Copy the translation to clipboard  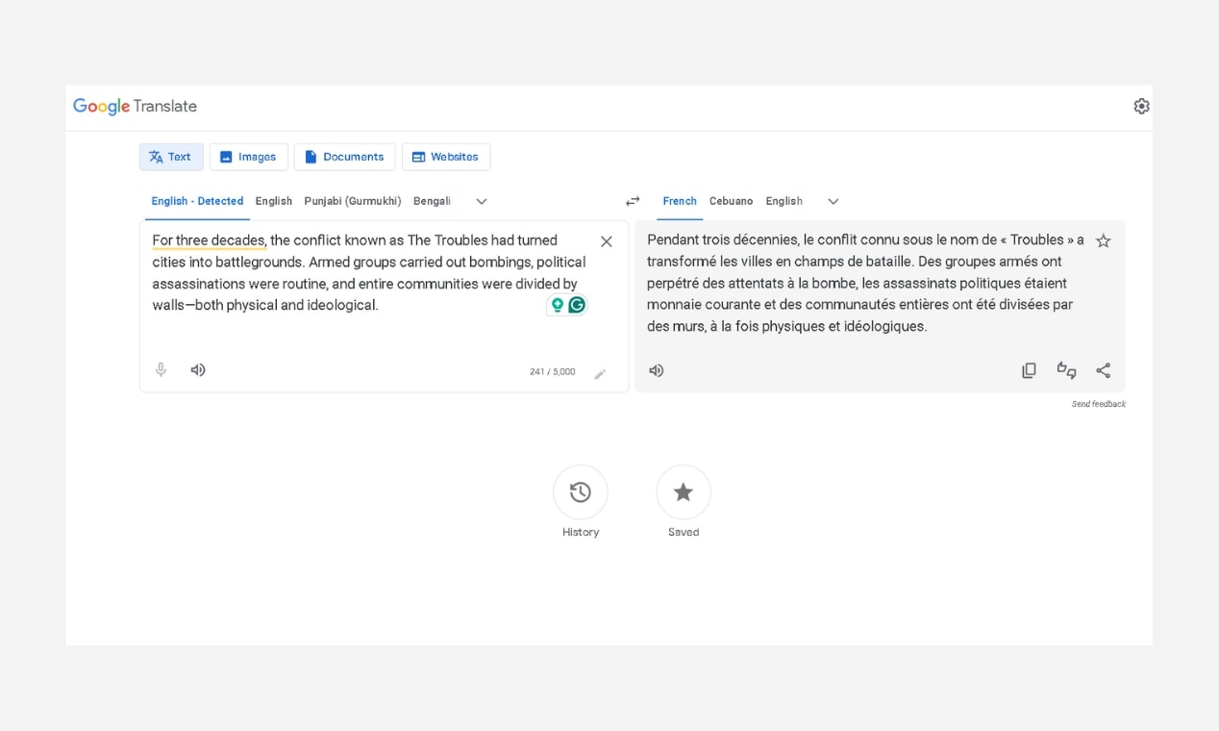(x=1029, y=370)
